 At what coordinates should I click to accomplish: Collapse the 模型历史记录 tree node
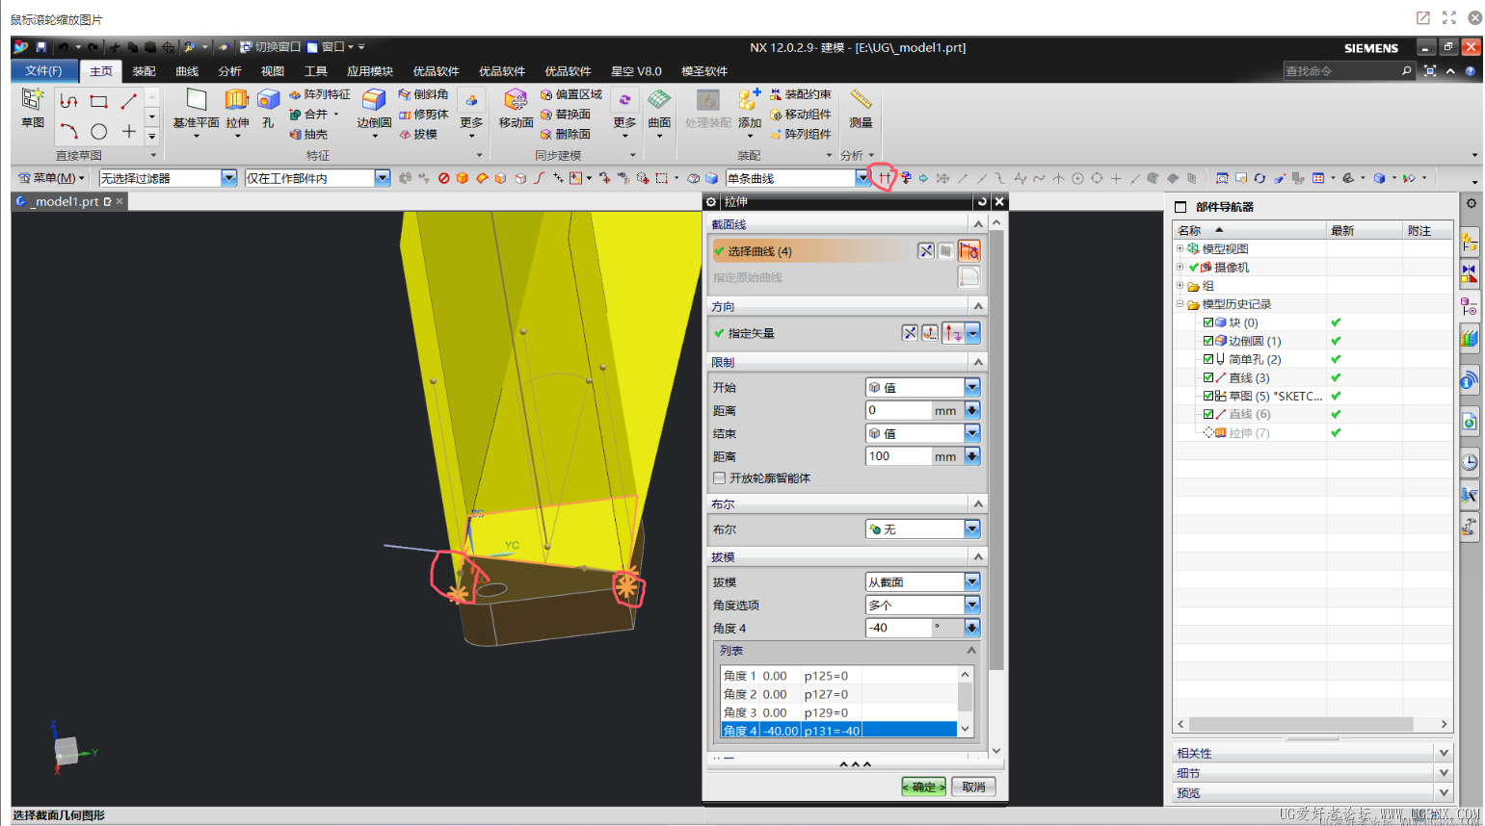tap(1180, 304)
